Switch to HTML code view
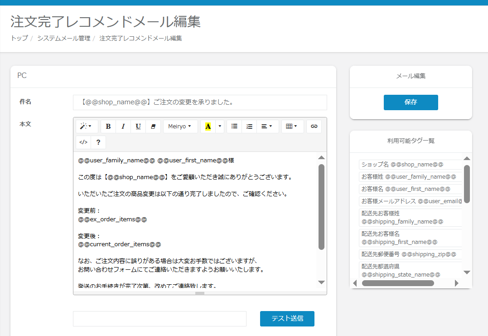488x336 pixels. coord(83,142)
